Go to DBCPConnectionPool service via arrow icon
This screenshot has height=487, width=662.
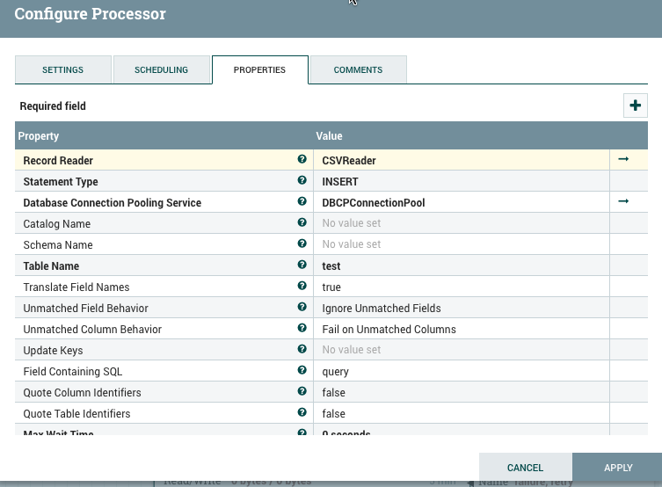coord(623,201)
